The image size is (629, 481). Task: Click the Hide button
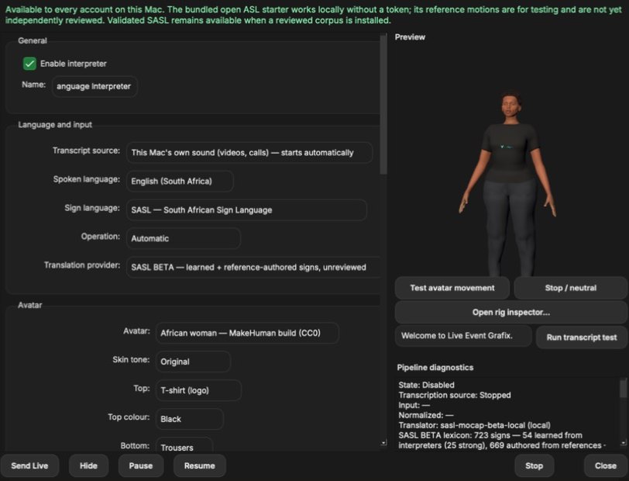88,465
